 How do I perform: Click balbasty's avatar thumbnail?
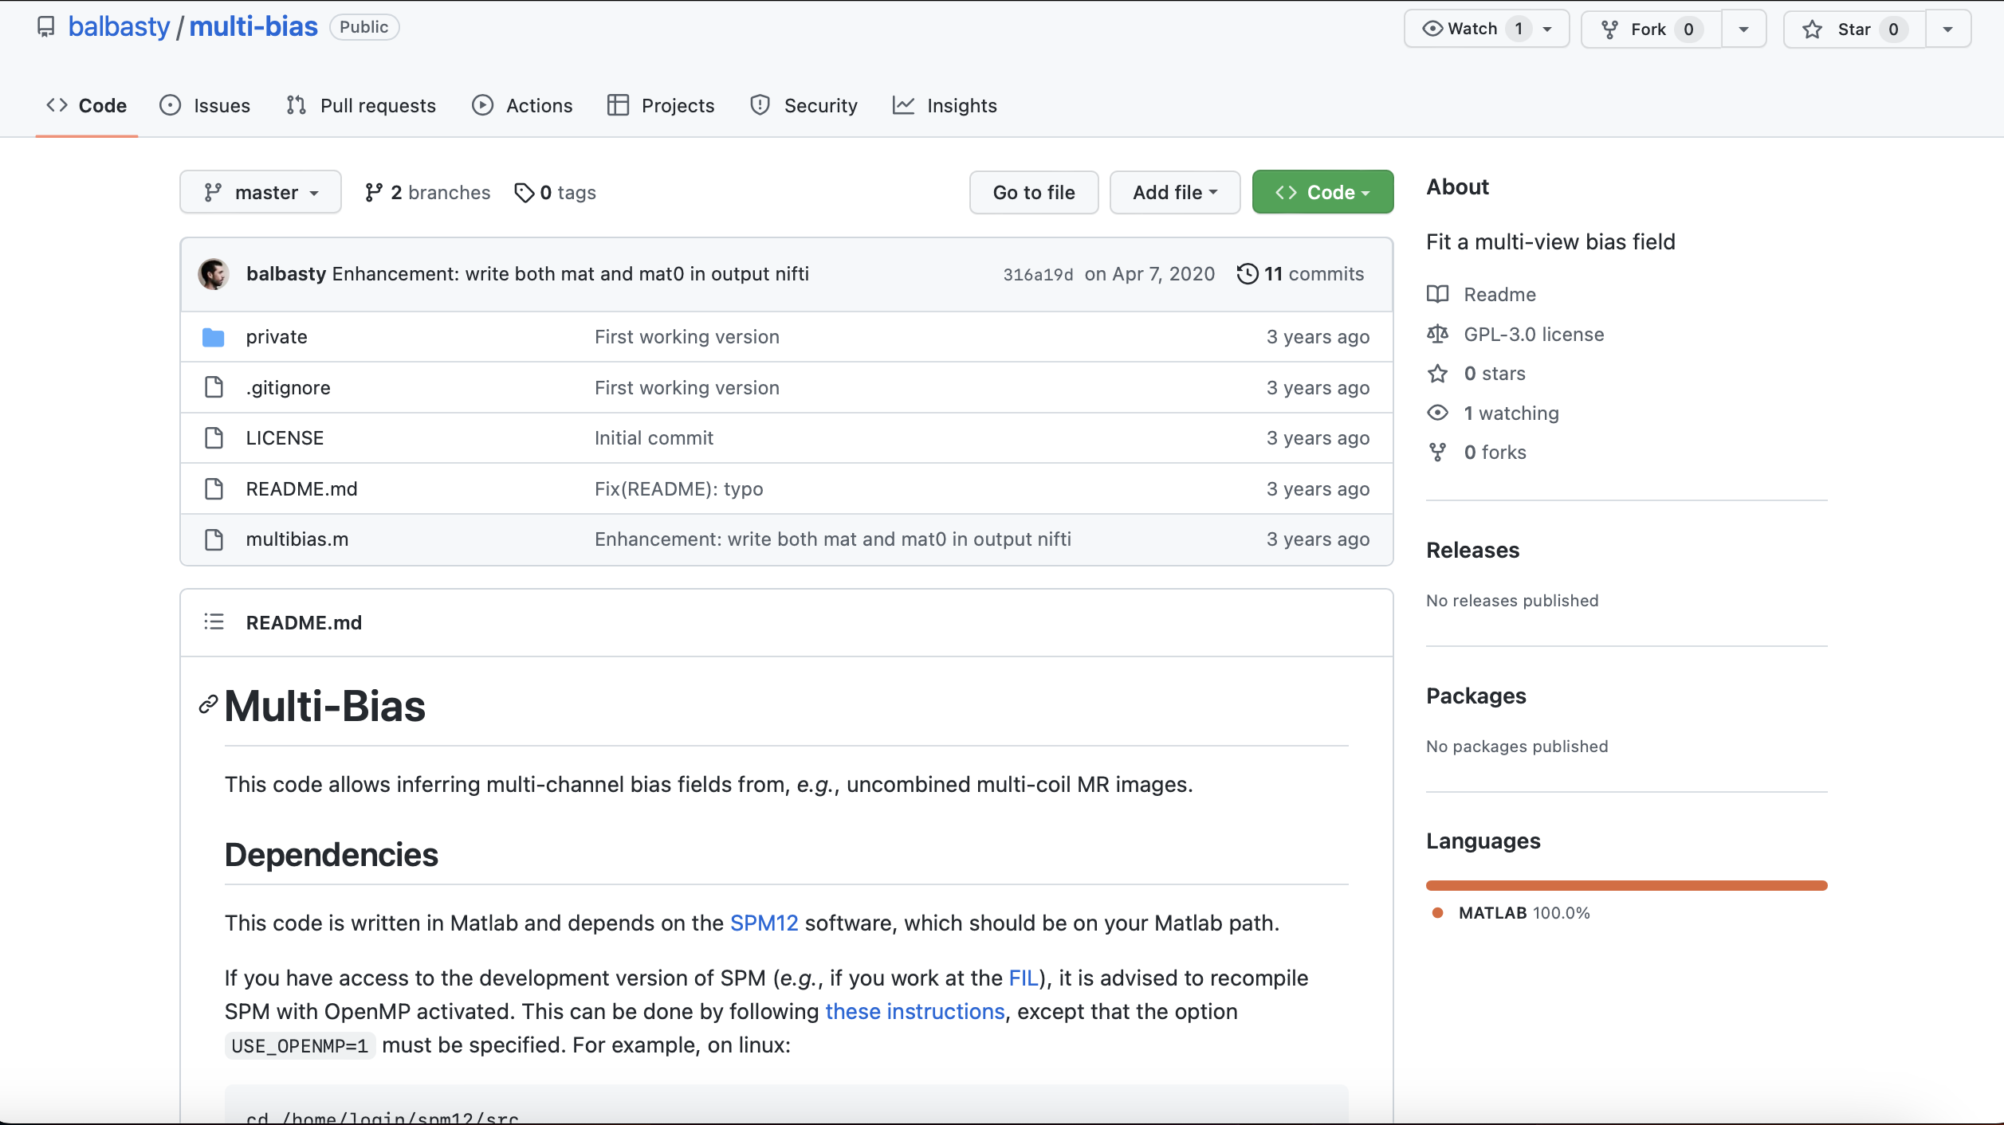pos(214,274)
